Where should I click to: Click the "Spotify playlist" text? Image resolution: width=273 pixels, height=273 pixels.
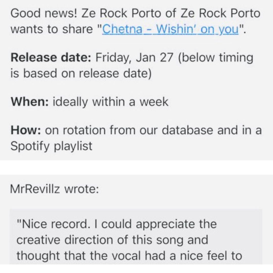pos(51,146)
